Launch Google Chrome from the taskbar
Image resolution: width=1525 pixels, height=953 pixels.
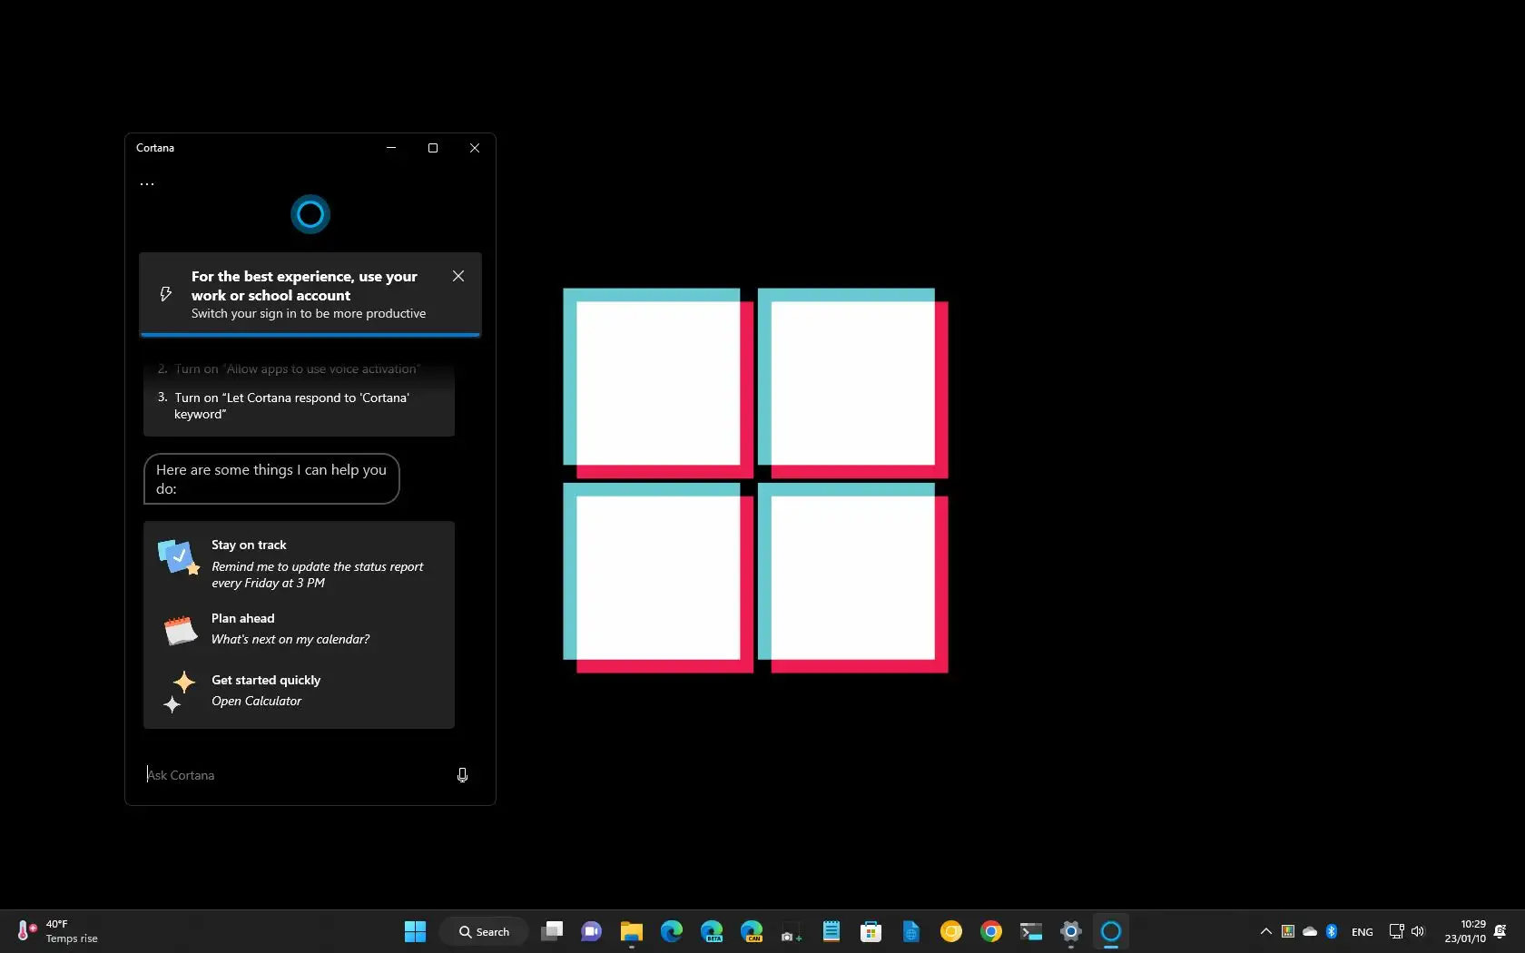991,931
